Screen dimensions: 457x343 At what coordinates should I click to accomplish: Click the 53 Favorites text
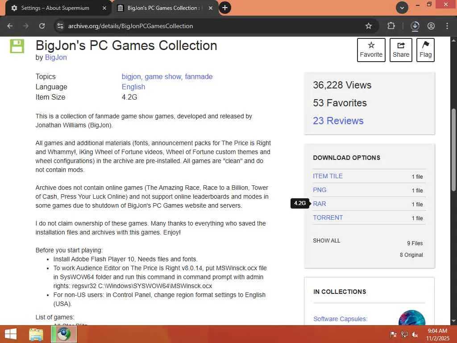(340, 103)
